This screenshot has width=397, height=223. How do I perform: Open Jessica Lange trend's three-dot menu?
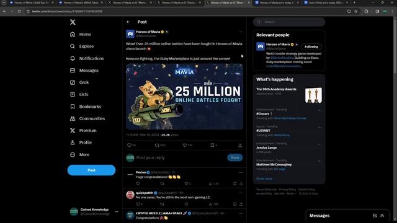tap(319, 144)
